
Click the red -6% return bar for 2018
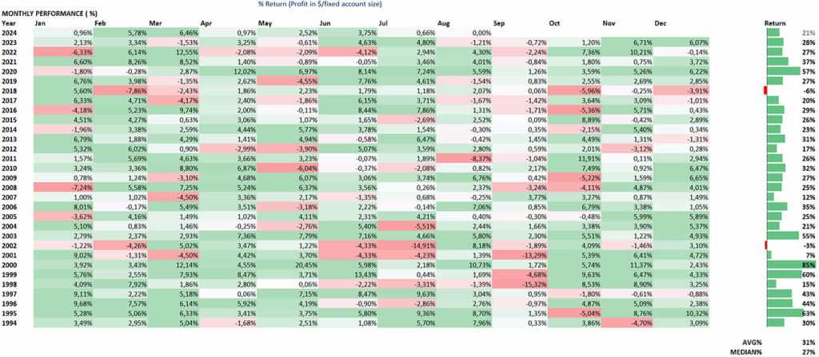click(765, 90)
